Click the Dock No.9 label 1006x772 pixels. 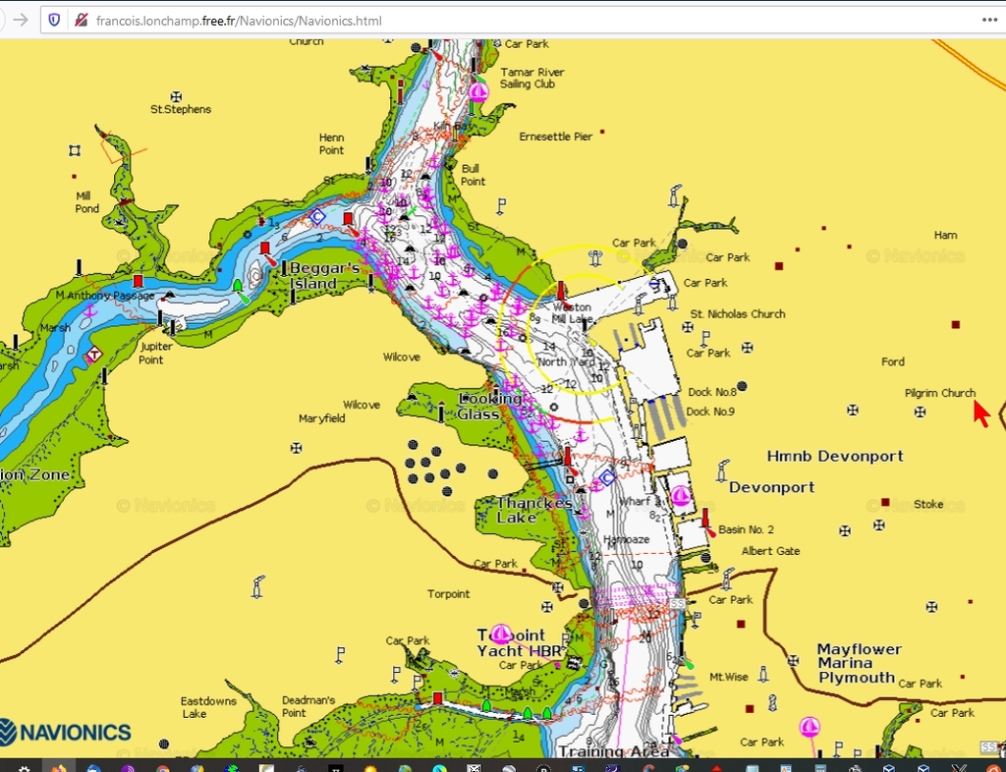710,412
